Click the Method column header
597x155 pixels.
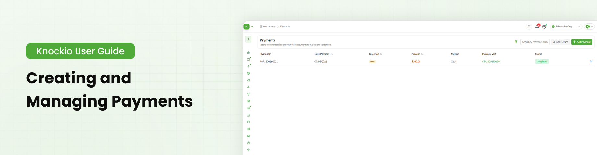(x=455, y=54)
